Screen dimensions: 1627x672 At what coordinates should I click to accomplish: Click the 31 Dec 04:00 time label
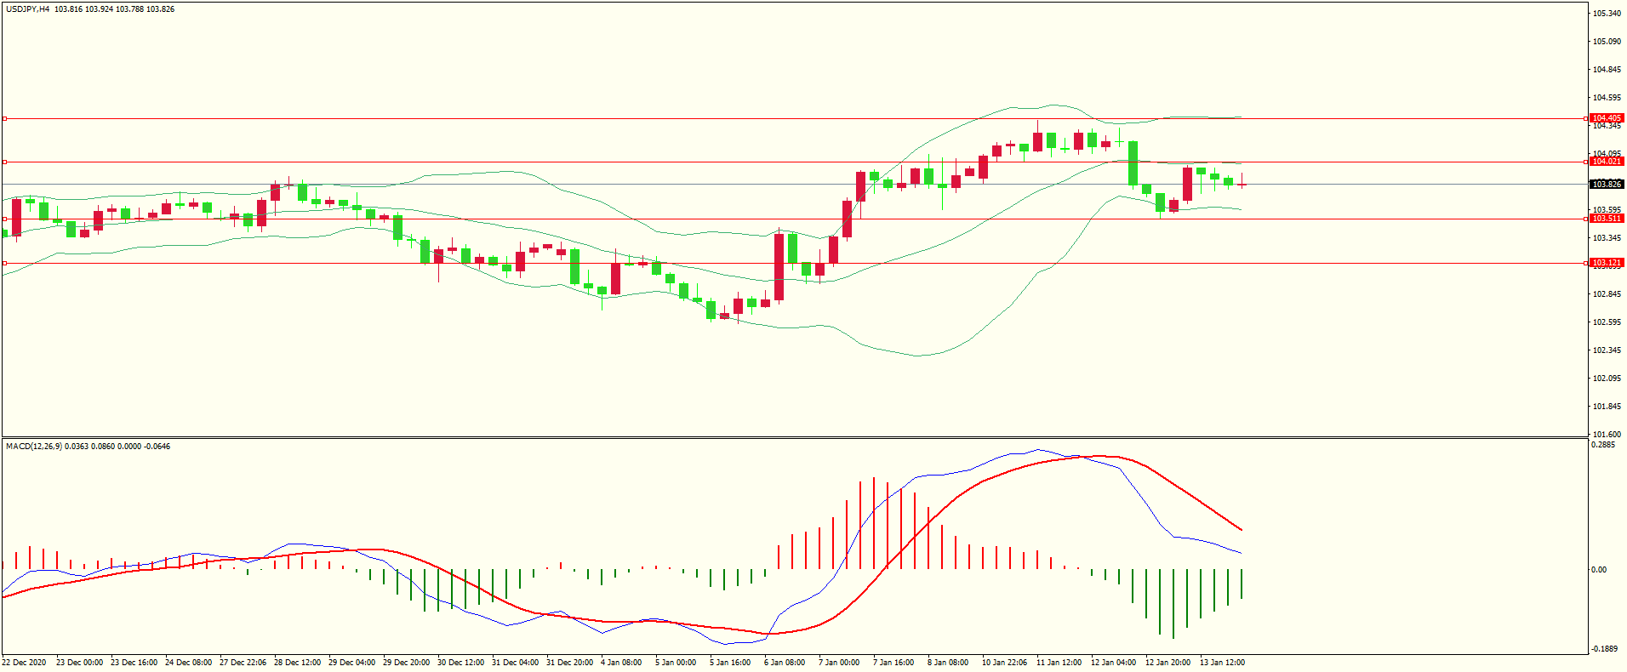point(517,663)
